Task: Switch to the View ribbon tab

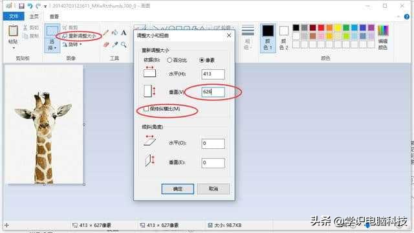Action: point(54,16)
